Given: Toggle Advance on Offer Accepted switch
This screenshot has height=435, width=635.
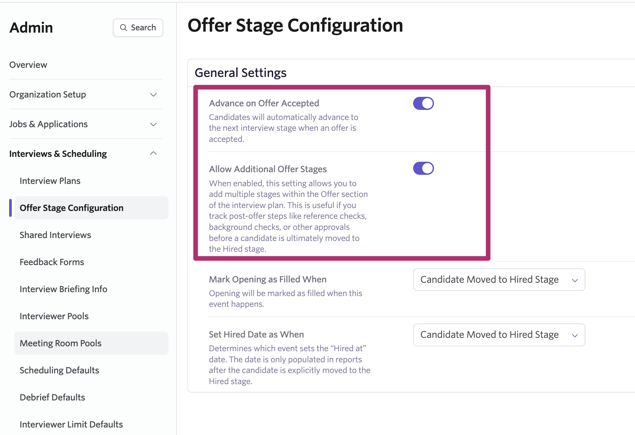Looking at the screenshot, I should (x=423, y=103).
